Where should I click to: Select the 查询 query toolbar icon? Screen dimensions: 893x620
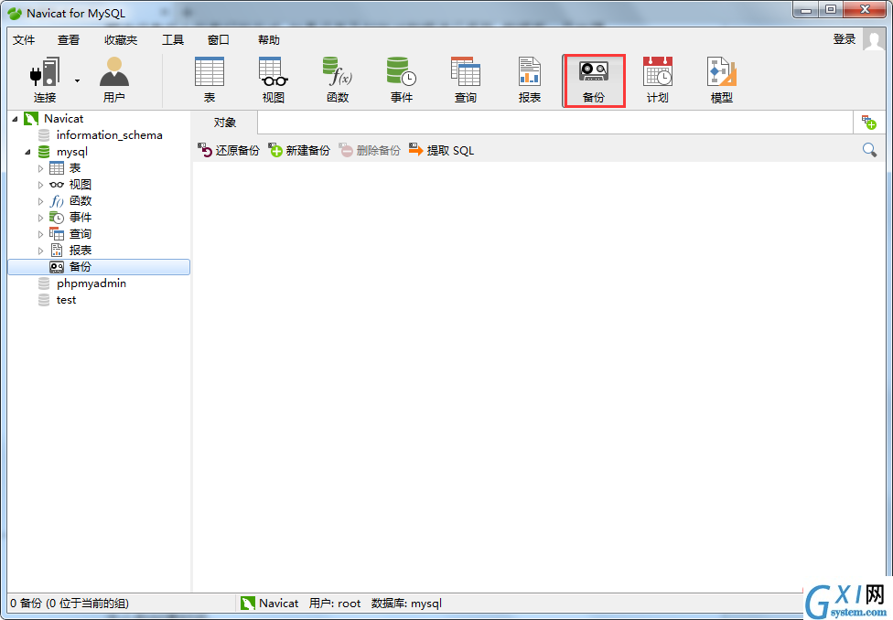coord(466,80)
